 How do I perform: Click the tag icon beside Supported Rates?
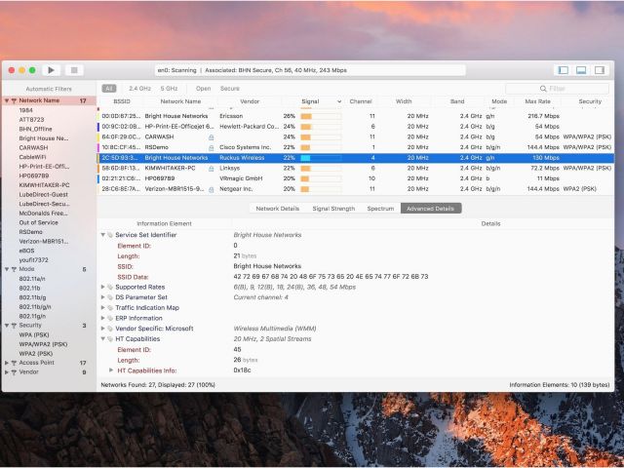[110, 287]
